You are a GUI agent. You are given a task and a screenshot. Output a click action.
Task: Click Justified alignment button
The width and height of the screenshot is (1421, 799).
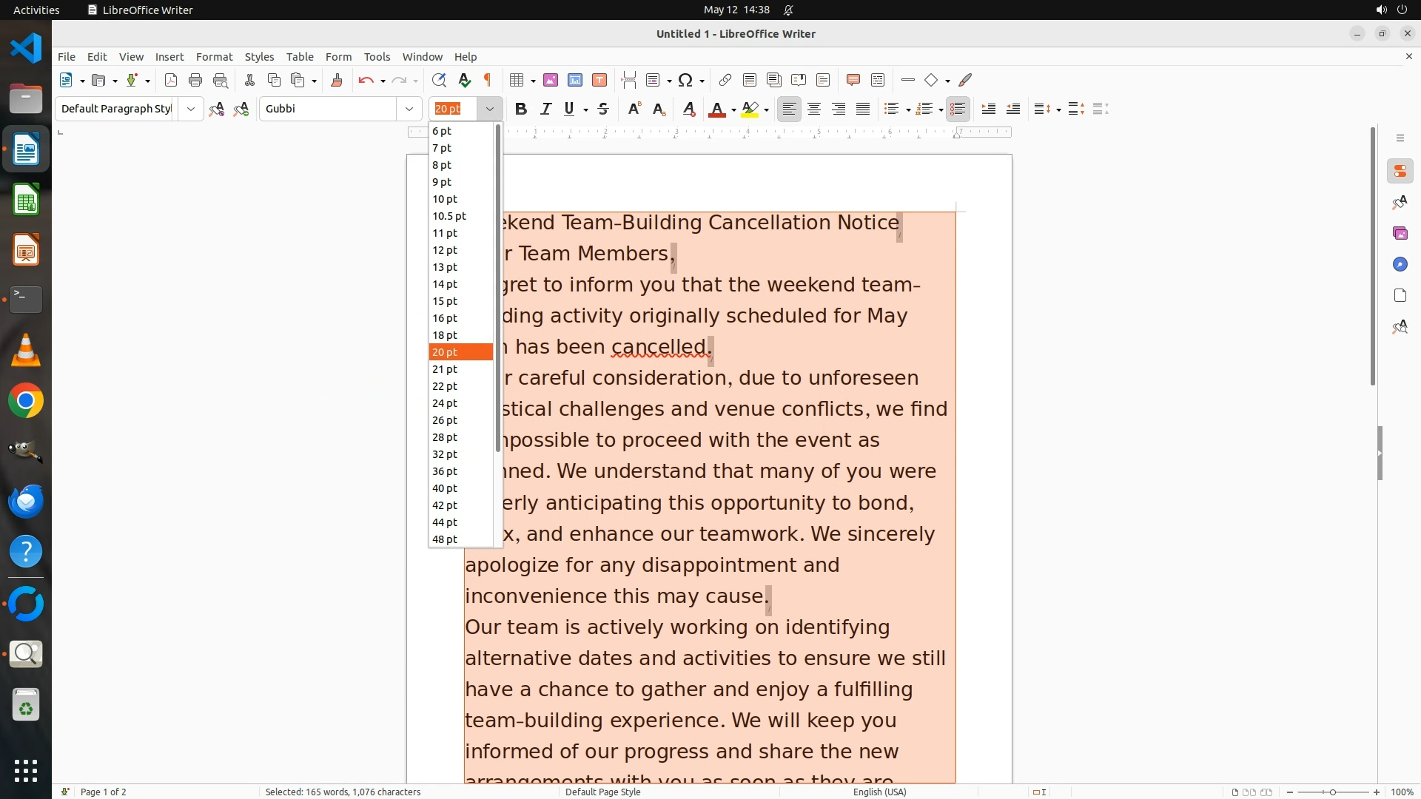tap(863, 109)
